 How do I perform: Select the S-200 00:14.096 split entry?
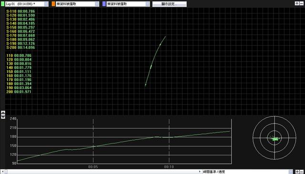click(20, 48)
